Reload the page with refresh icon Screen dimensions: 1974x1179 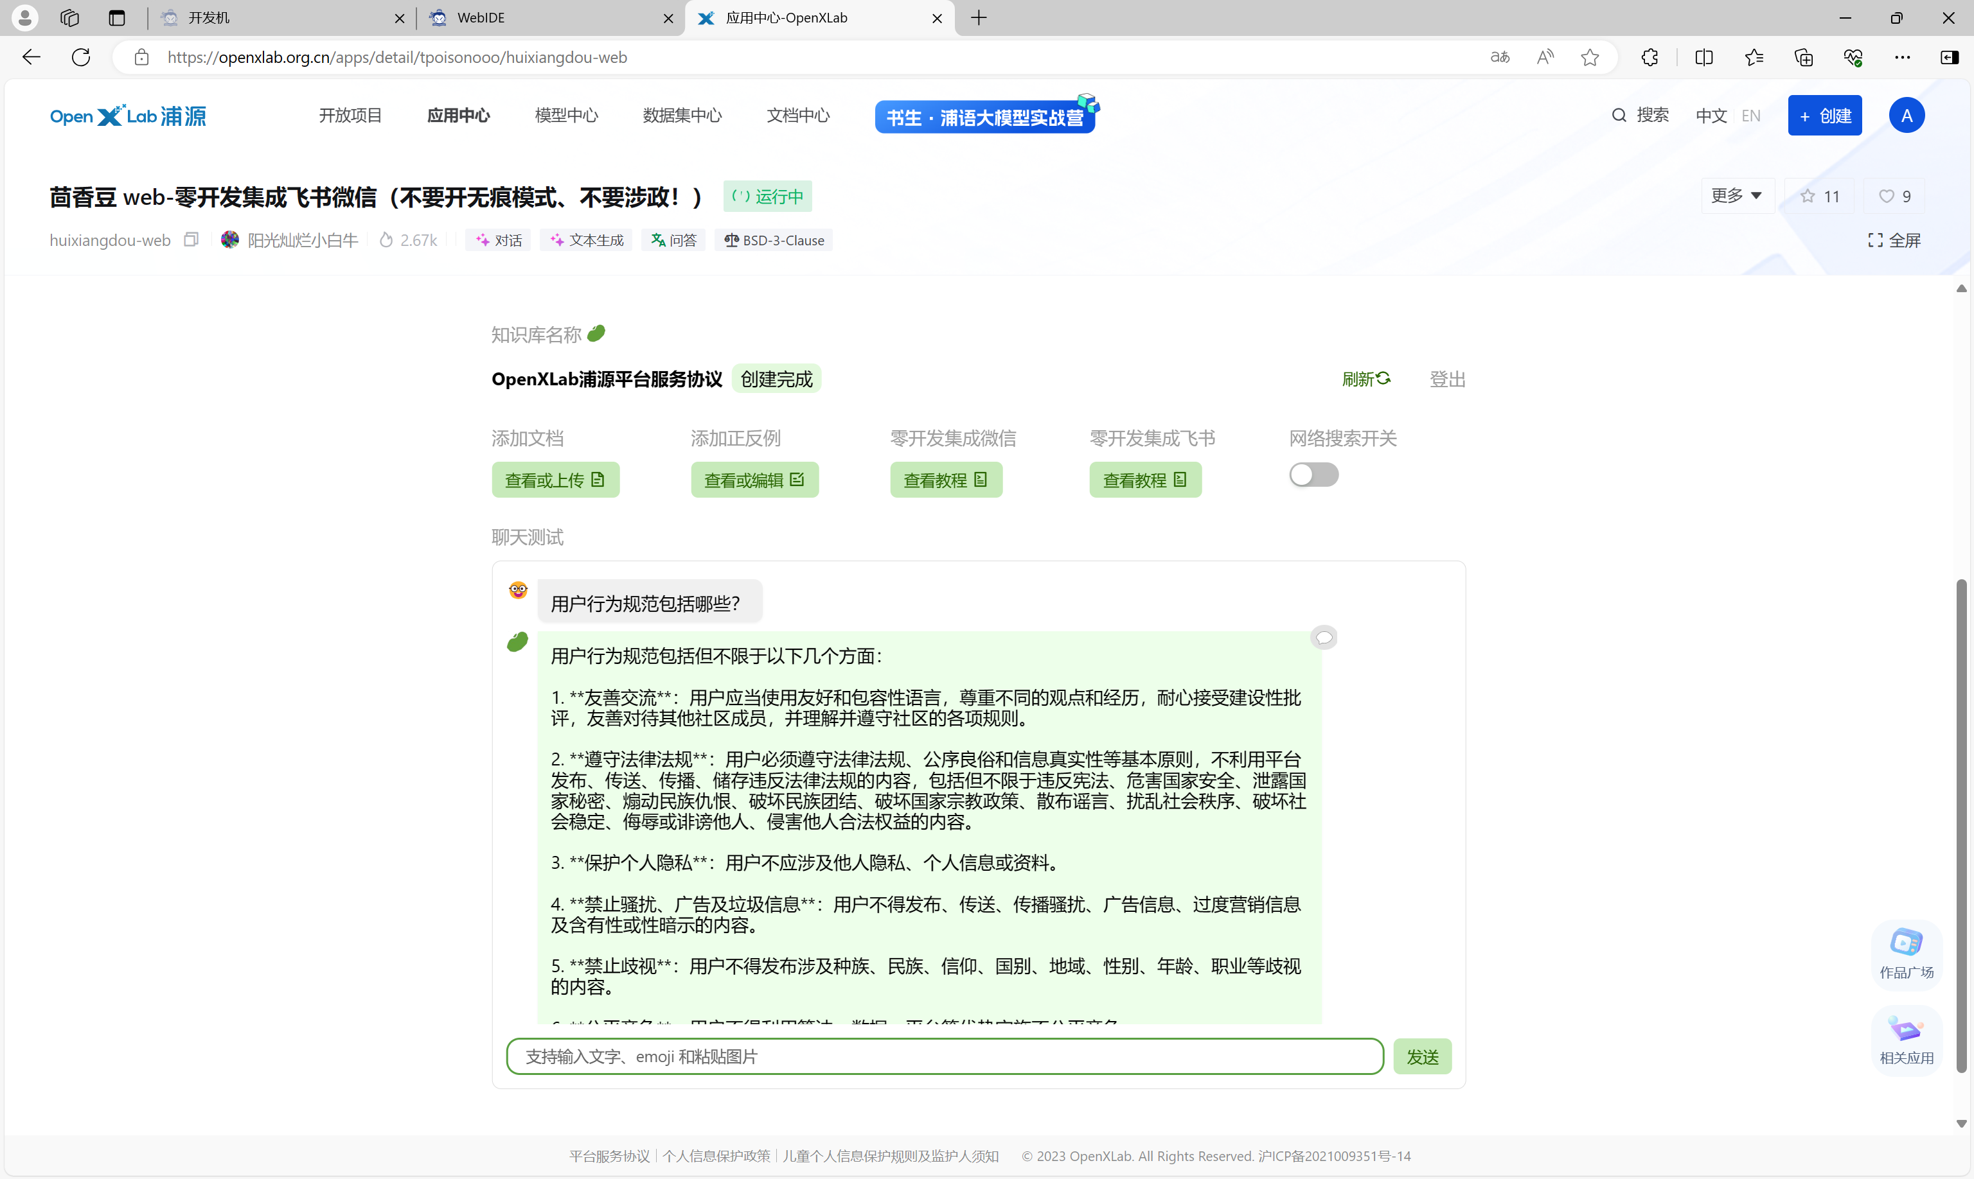(80, 57)
